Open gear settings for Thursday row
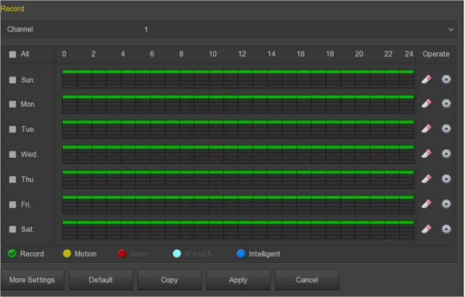This screenshot has width=465, height=297. (x=446, y=179)
